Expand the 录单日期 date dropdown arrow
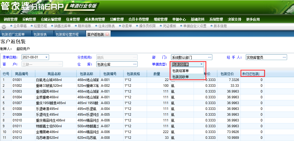 [x=47, y=57]
